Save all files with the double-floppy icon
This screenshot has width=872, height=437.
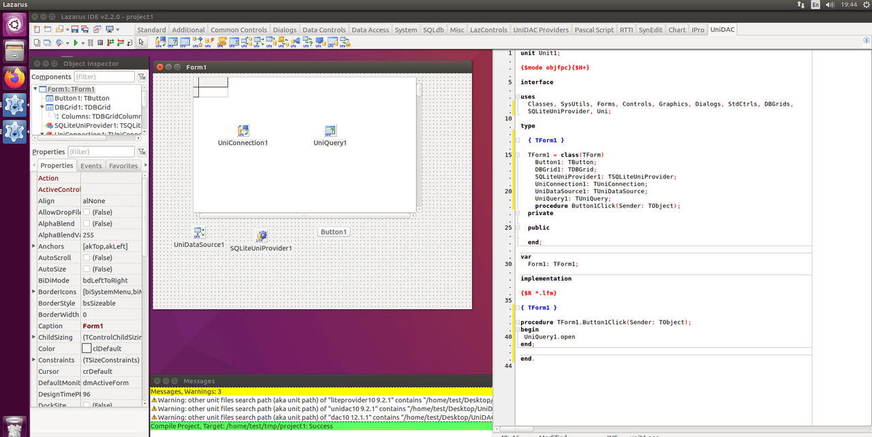[85, 29]
